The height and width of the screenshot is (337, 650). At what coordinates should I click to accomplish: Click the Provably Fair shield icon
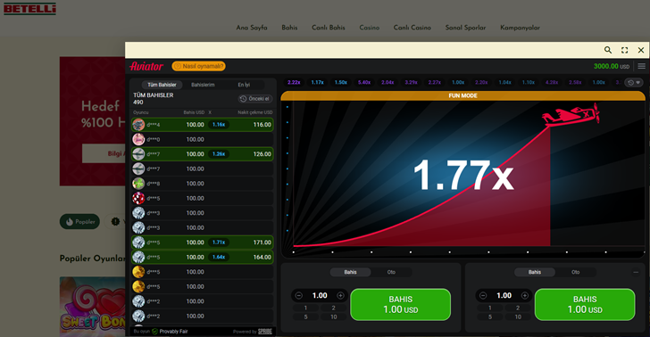tap(155, 332)
